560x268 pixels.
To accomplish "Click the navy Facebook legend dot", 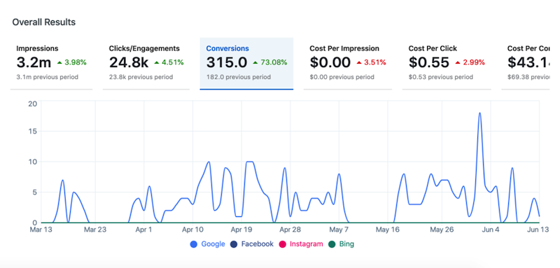I will point(234,244).
